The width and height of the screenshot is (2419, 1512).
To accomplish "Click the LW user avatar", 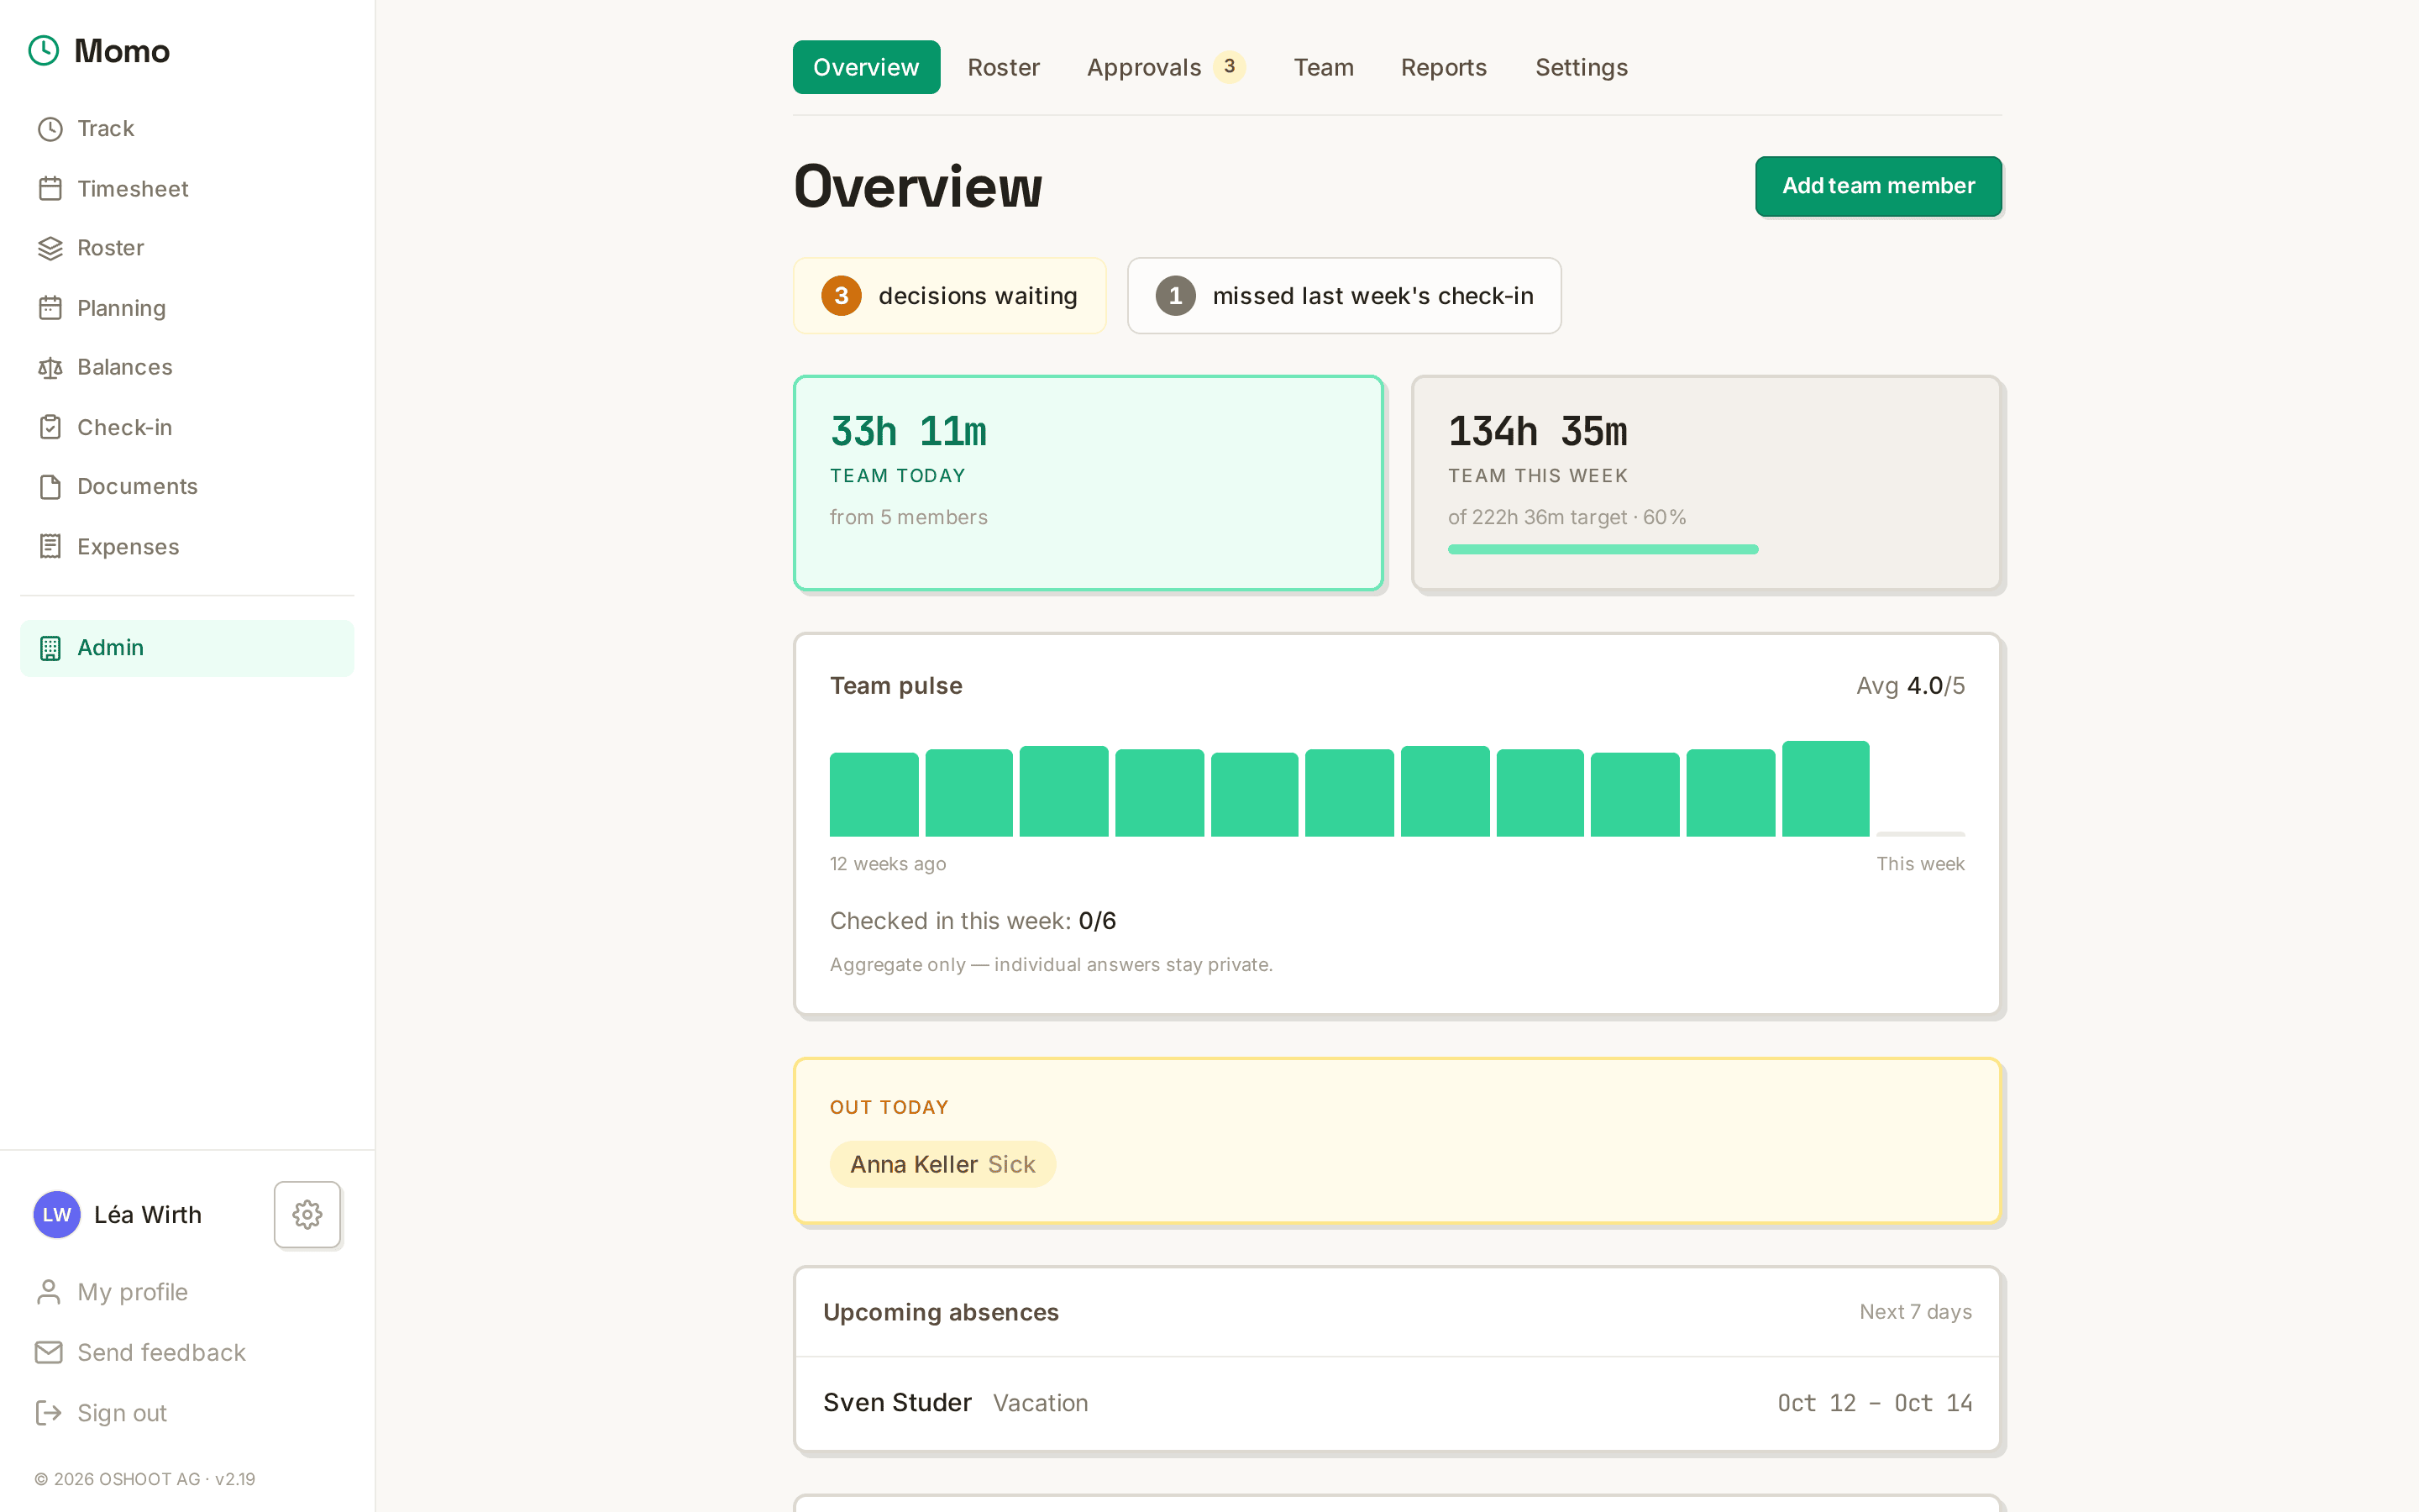I will point(57,1214).
